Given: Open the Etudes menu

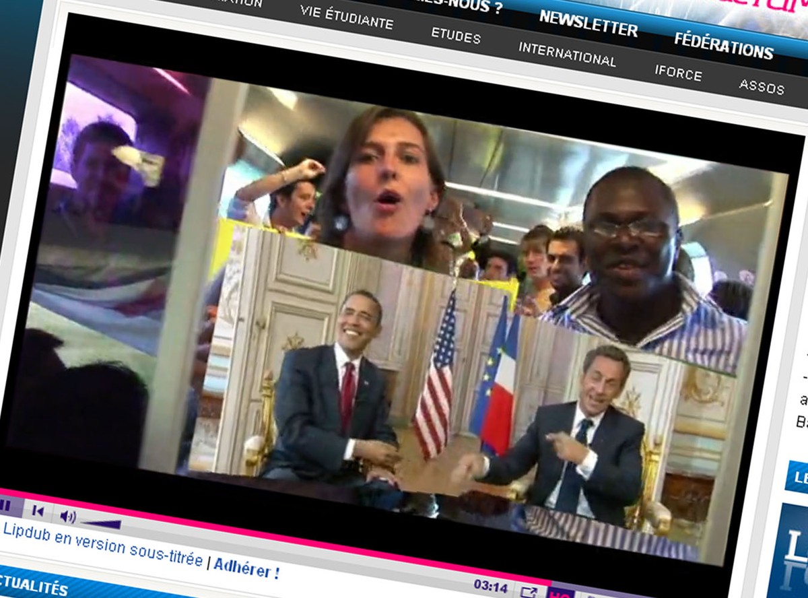Looking at the screenshot, I should click(x=456, y=36).
